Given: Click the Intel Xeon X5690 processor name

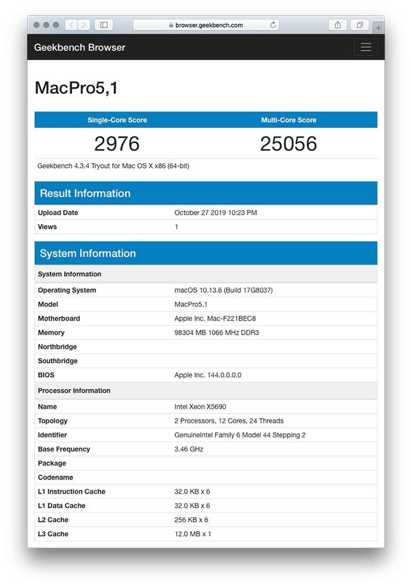Looking at the screenshot, I should 200,407.
